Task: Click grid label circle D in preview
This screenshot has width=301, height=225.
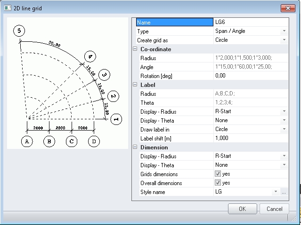Action: tap(94, 141)
